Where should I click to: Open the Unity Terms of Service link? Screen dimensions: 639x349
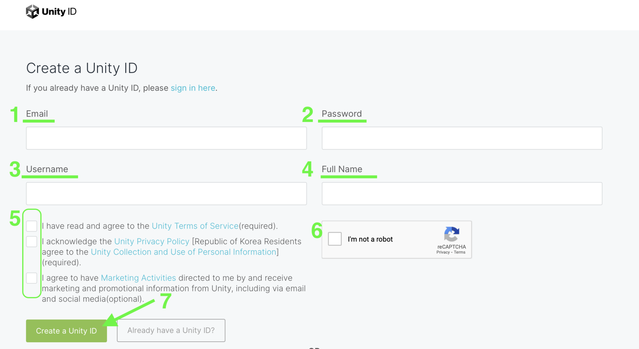tap(195, 226)
